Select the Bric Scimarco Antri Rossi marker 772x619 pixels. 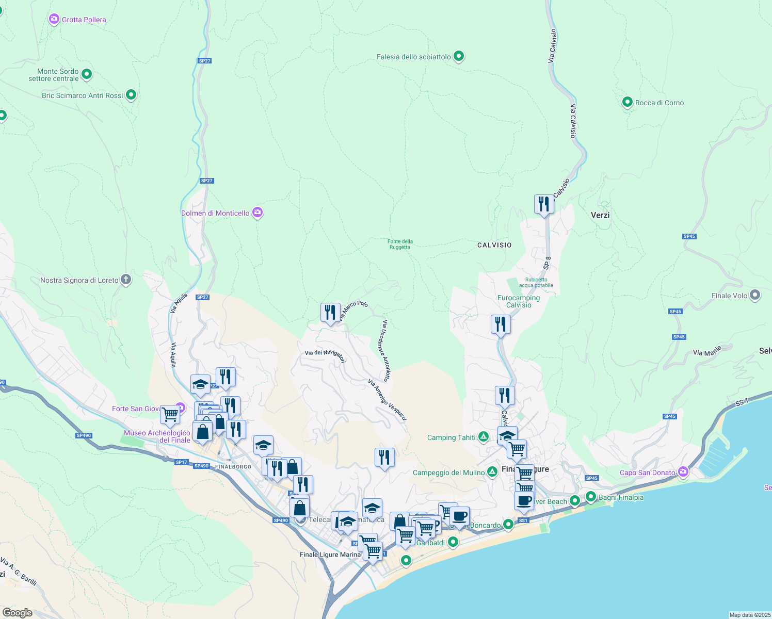point(131,95)
